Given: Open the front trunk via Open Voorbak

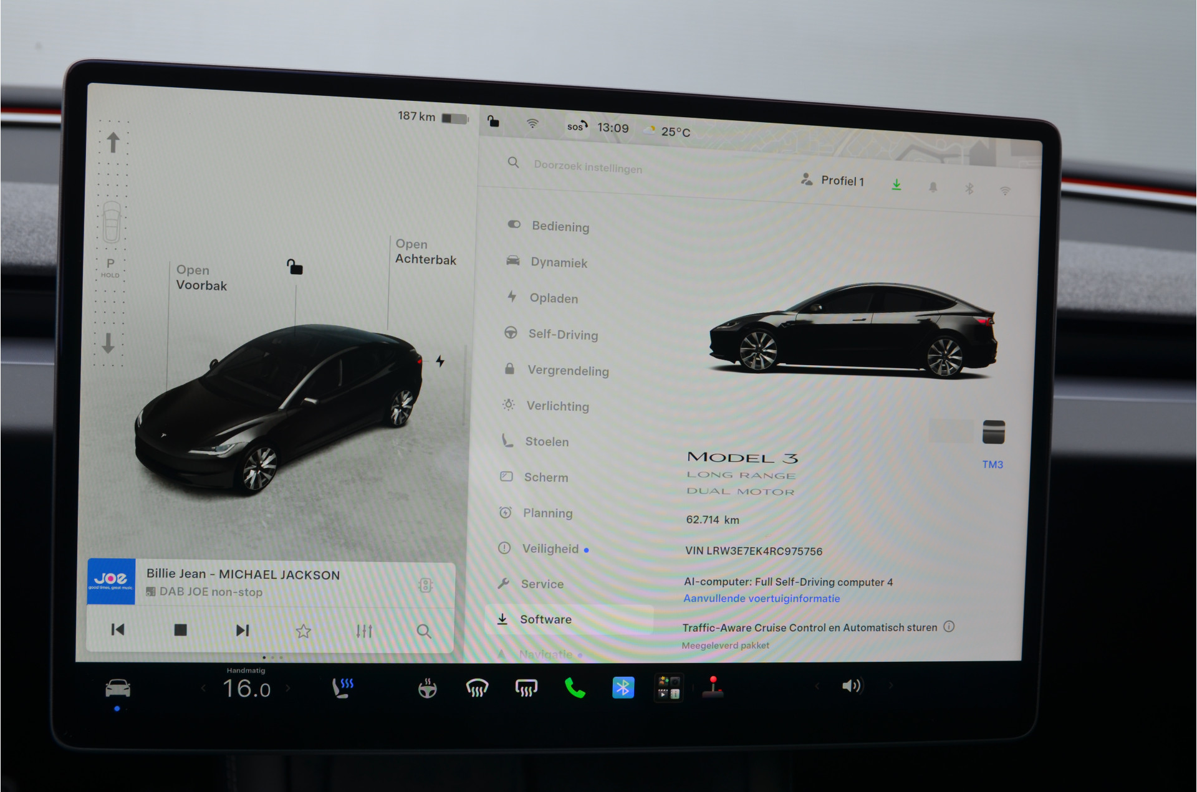Looking at the screenshot, I should (201, 278).
